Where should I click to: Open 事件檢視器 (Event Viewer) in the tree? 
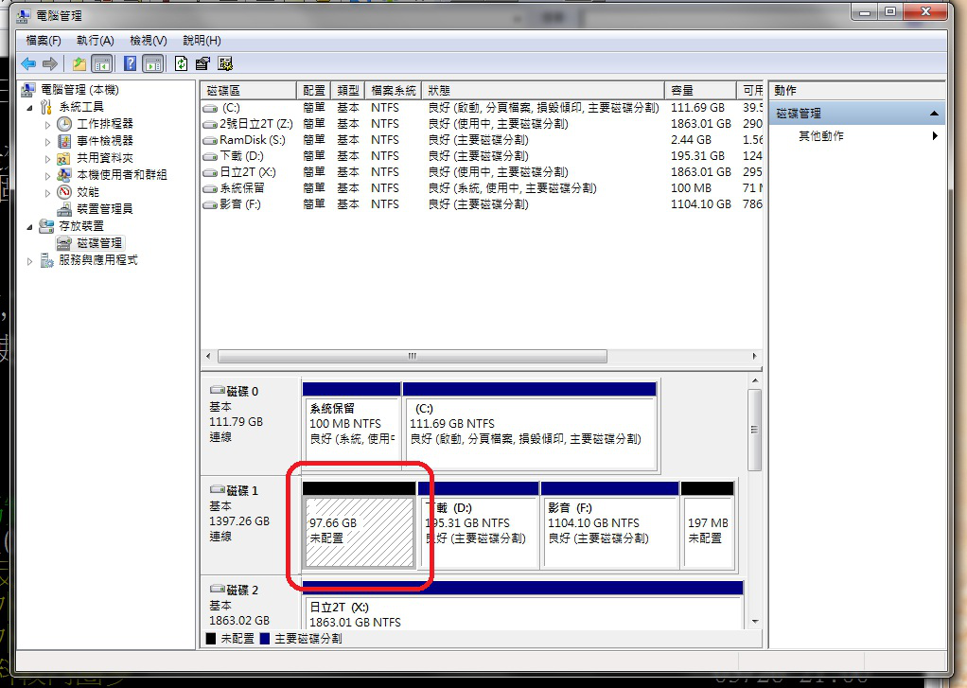coord(105,141)
